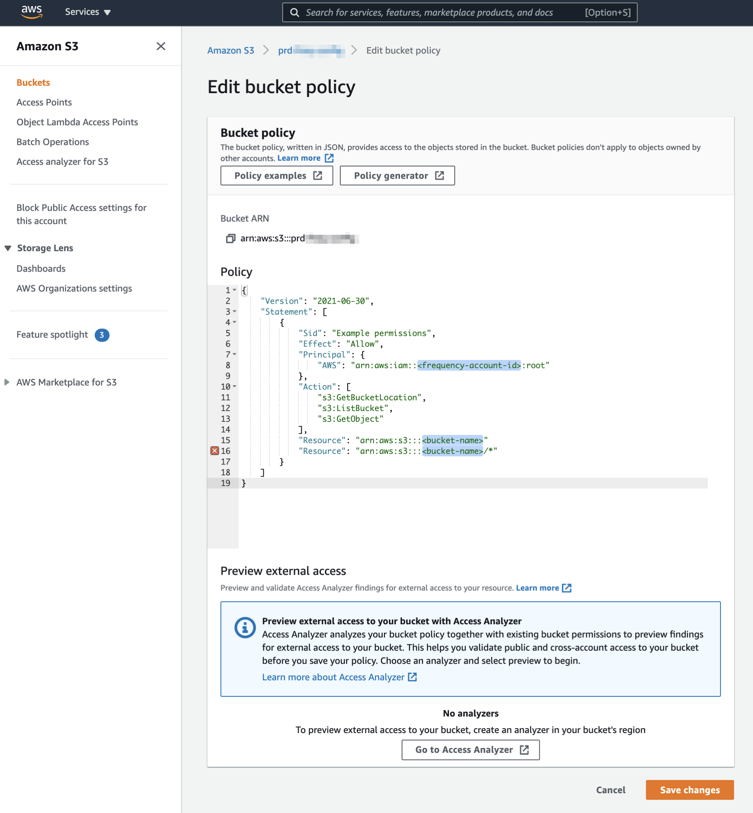Open Batch Operations in the sidebar
The height and width of the screenshot is (813, 753).
click(53, 142)
